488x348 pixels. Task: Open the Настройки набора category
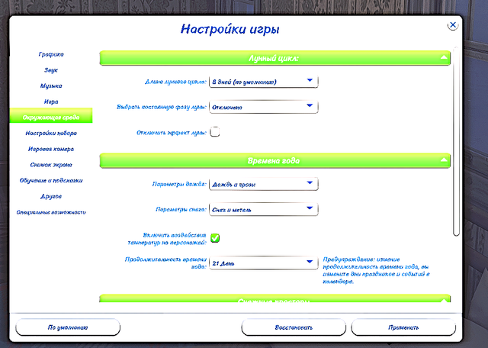pyautogui.click(x=51, y=133)
